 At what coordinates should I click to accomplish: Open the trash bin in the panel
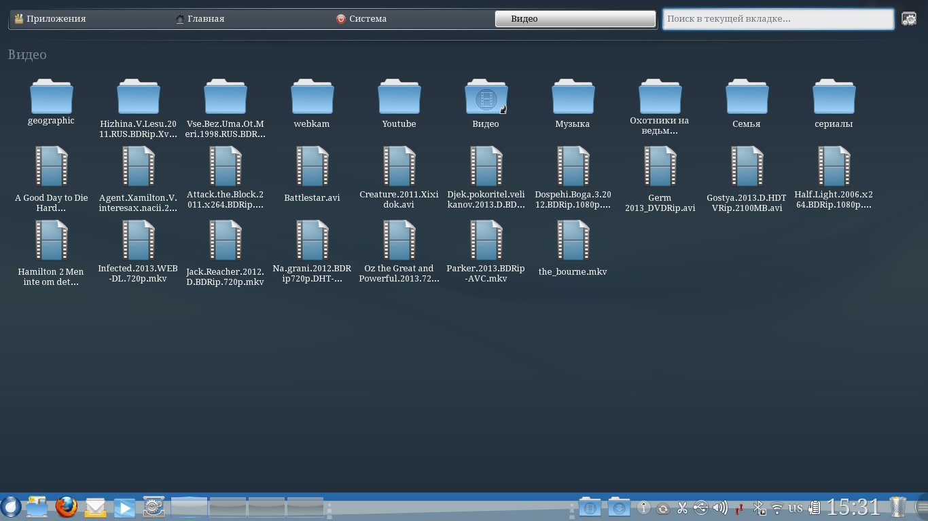898,507
